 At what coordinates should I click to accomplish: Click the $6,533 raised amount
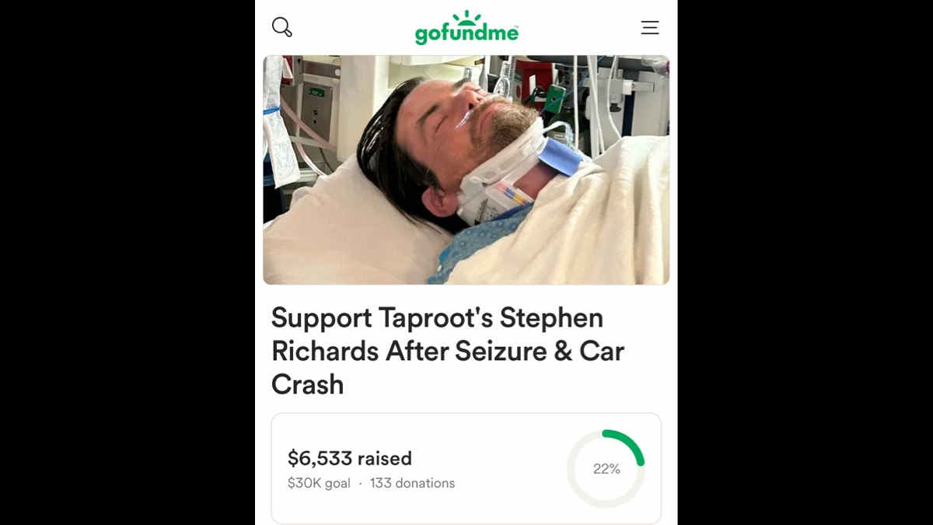[350, 458]
